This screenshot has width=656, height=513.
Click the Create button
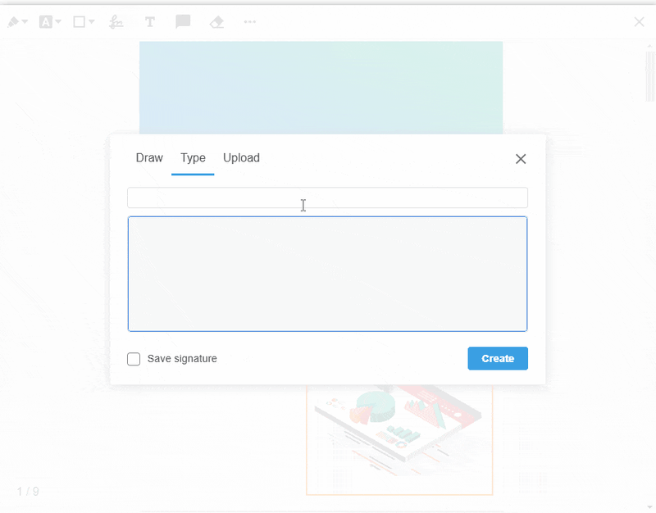coord(498,358)
